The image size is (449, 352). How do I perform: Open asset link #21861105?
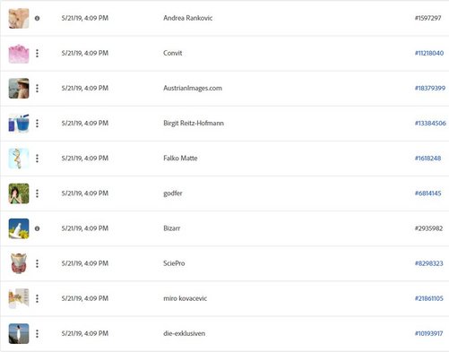428,298
